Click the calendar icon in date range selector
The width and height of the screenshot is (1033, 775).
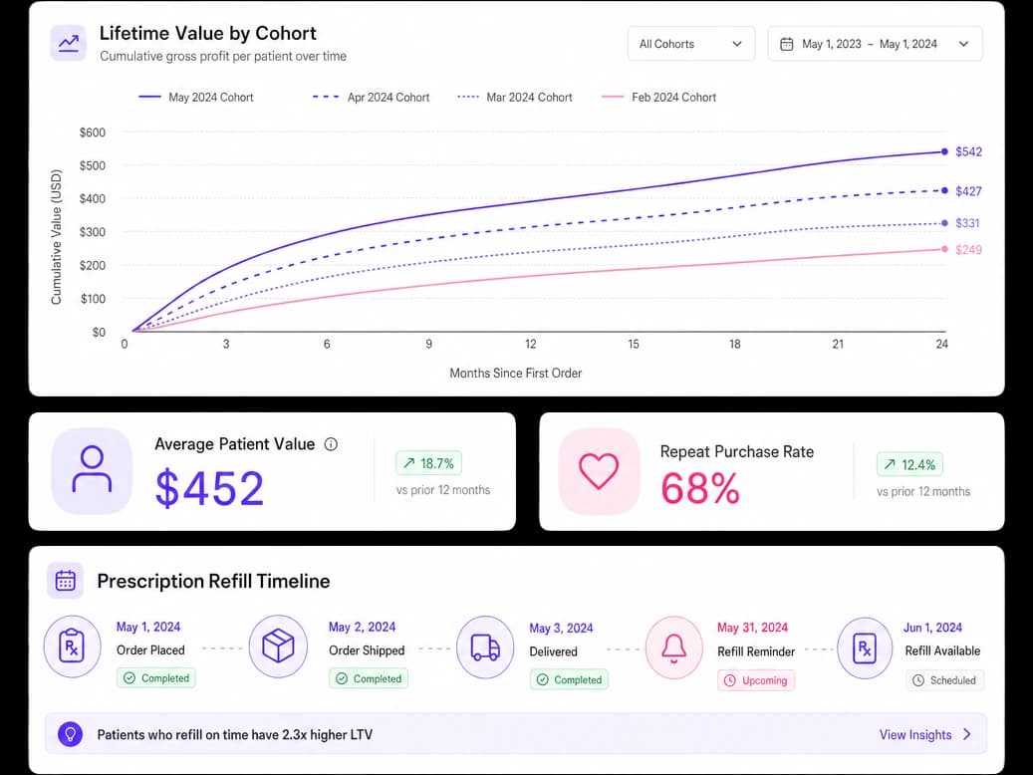click(x=787, y=44)
